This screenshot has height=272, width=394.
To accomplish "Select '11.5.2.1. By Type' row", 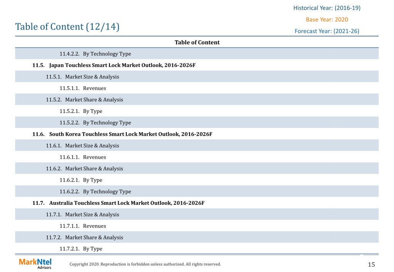I will pyautogui.click(x=197, y=111).
